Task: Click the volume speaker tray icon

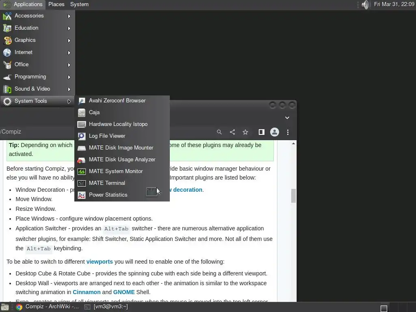Action: pyautogui.click(x=365, y=4)
